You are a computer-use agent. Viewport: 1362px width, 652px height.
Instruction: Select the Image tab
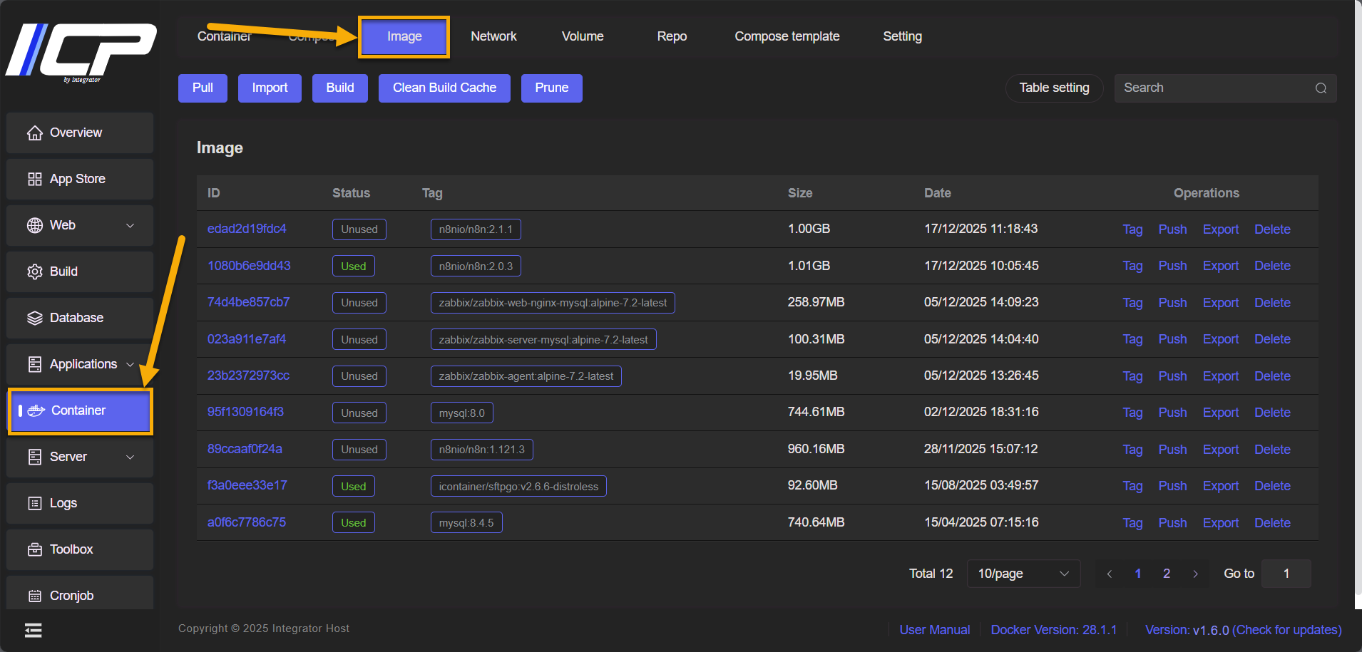[404, 36]
